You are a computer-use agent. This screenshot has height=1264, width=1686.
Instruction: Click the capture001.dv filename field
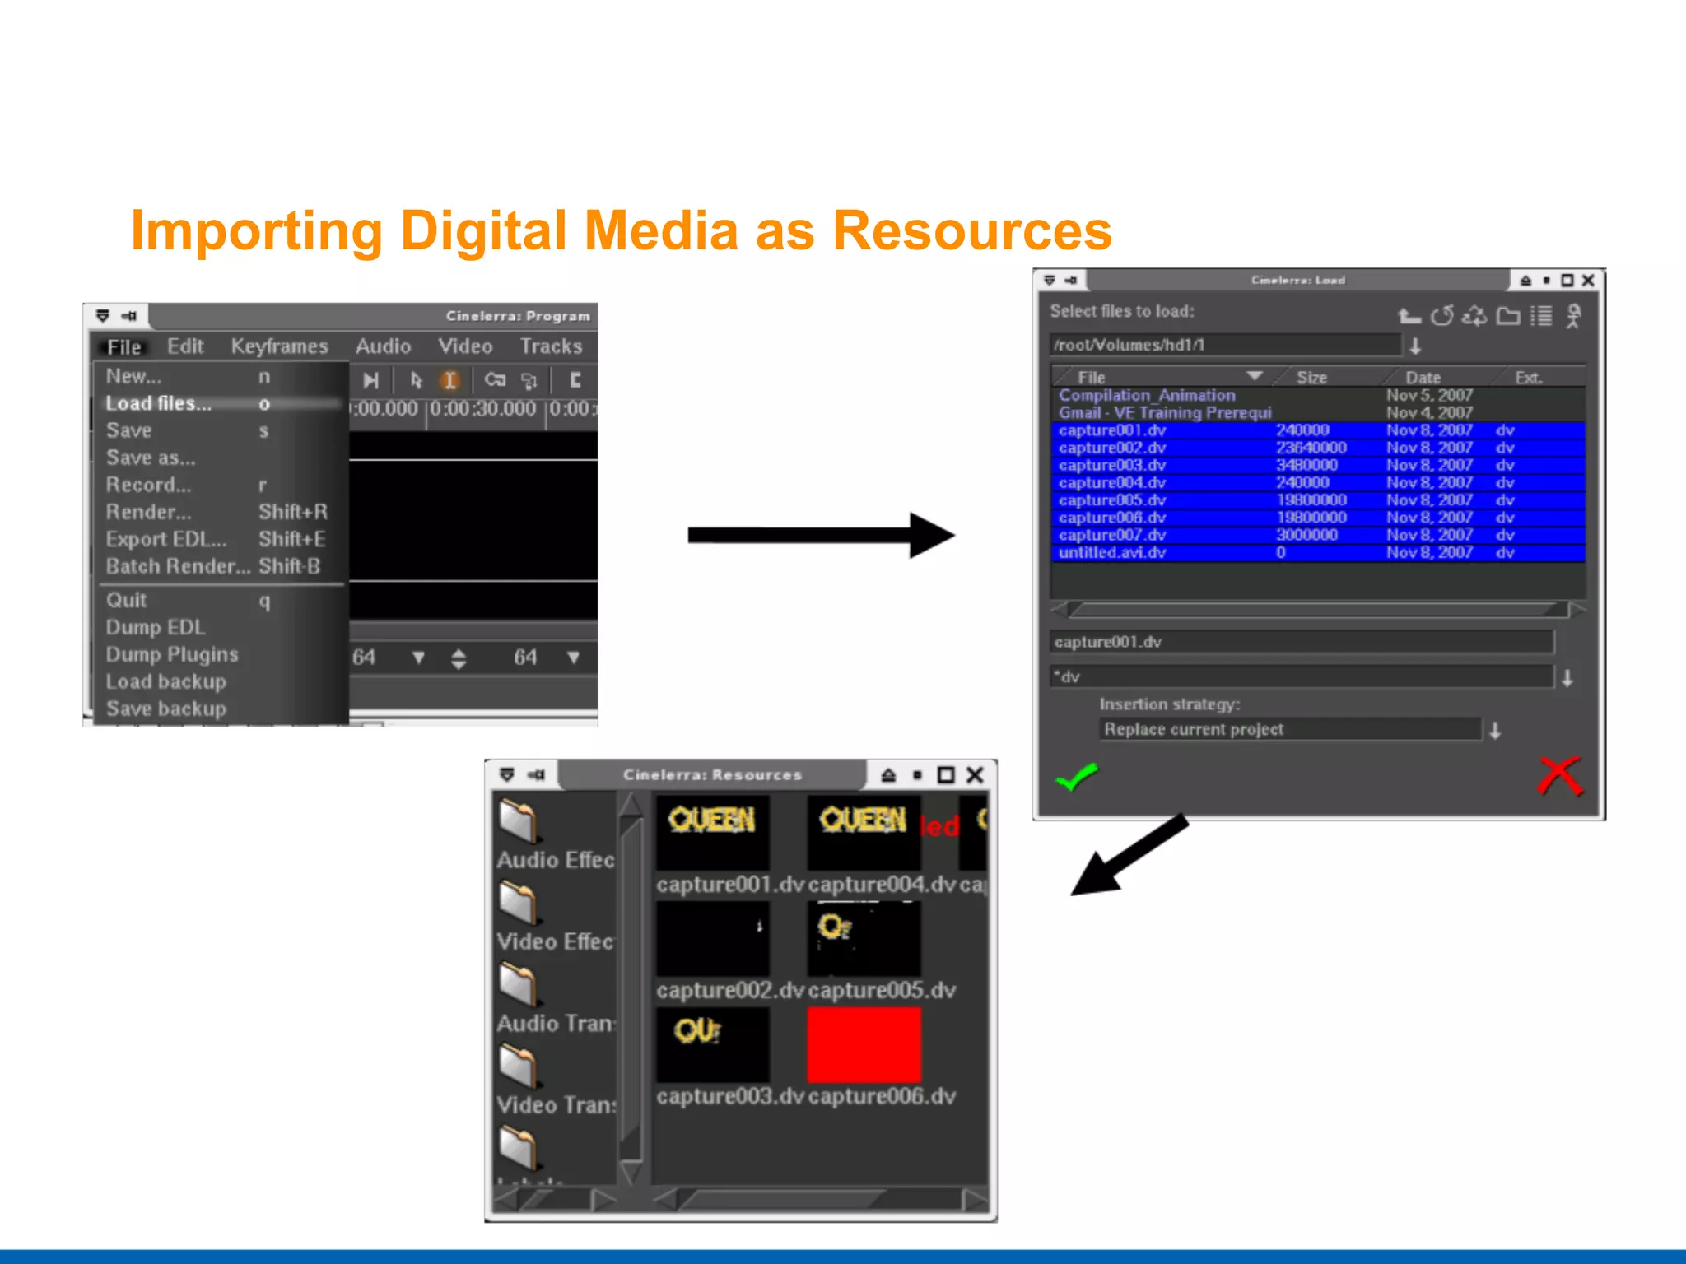(1302, 642)
